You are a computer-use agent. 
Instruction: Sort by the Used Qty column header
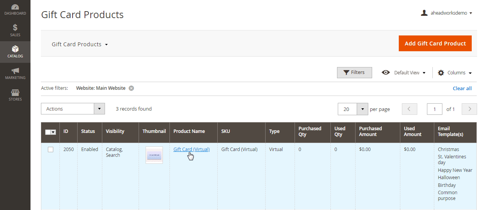[x=343, y=133]
